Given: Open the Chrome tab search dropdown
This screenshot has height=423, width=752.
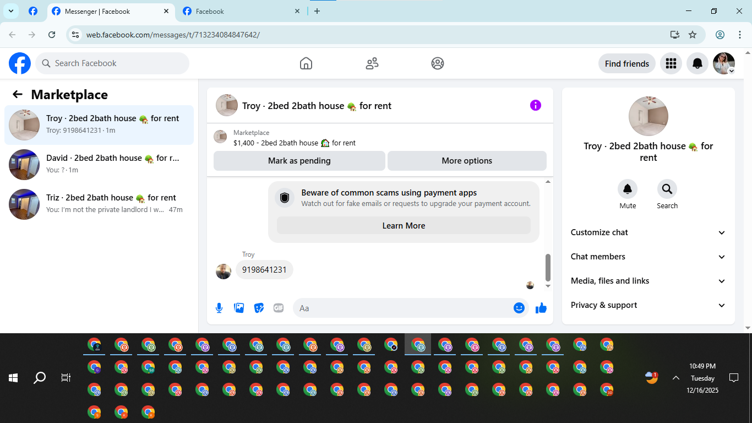Looking at the screenshot, I should pyautogui.click(x=10, y=11).
